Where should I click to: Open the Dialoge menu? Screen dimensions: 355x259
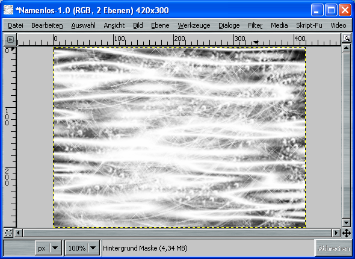click(x=229, y=25)
